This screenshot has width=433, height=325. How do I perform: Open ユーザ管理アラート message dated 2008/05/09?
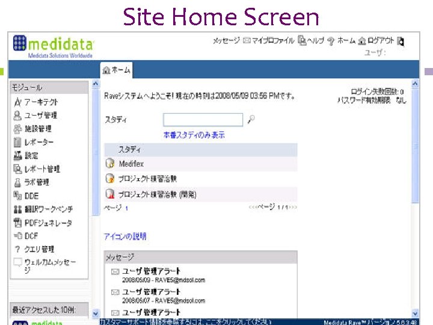coord(152,271)
